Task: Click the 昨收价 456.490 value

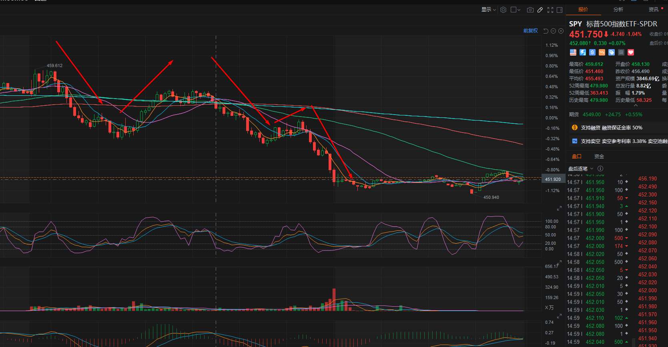Action: pos(640,71)
